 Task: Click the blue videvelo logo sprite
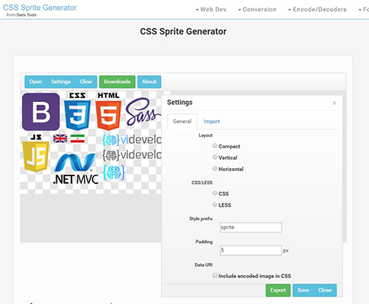tap(132, 140)
